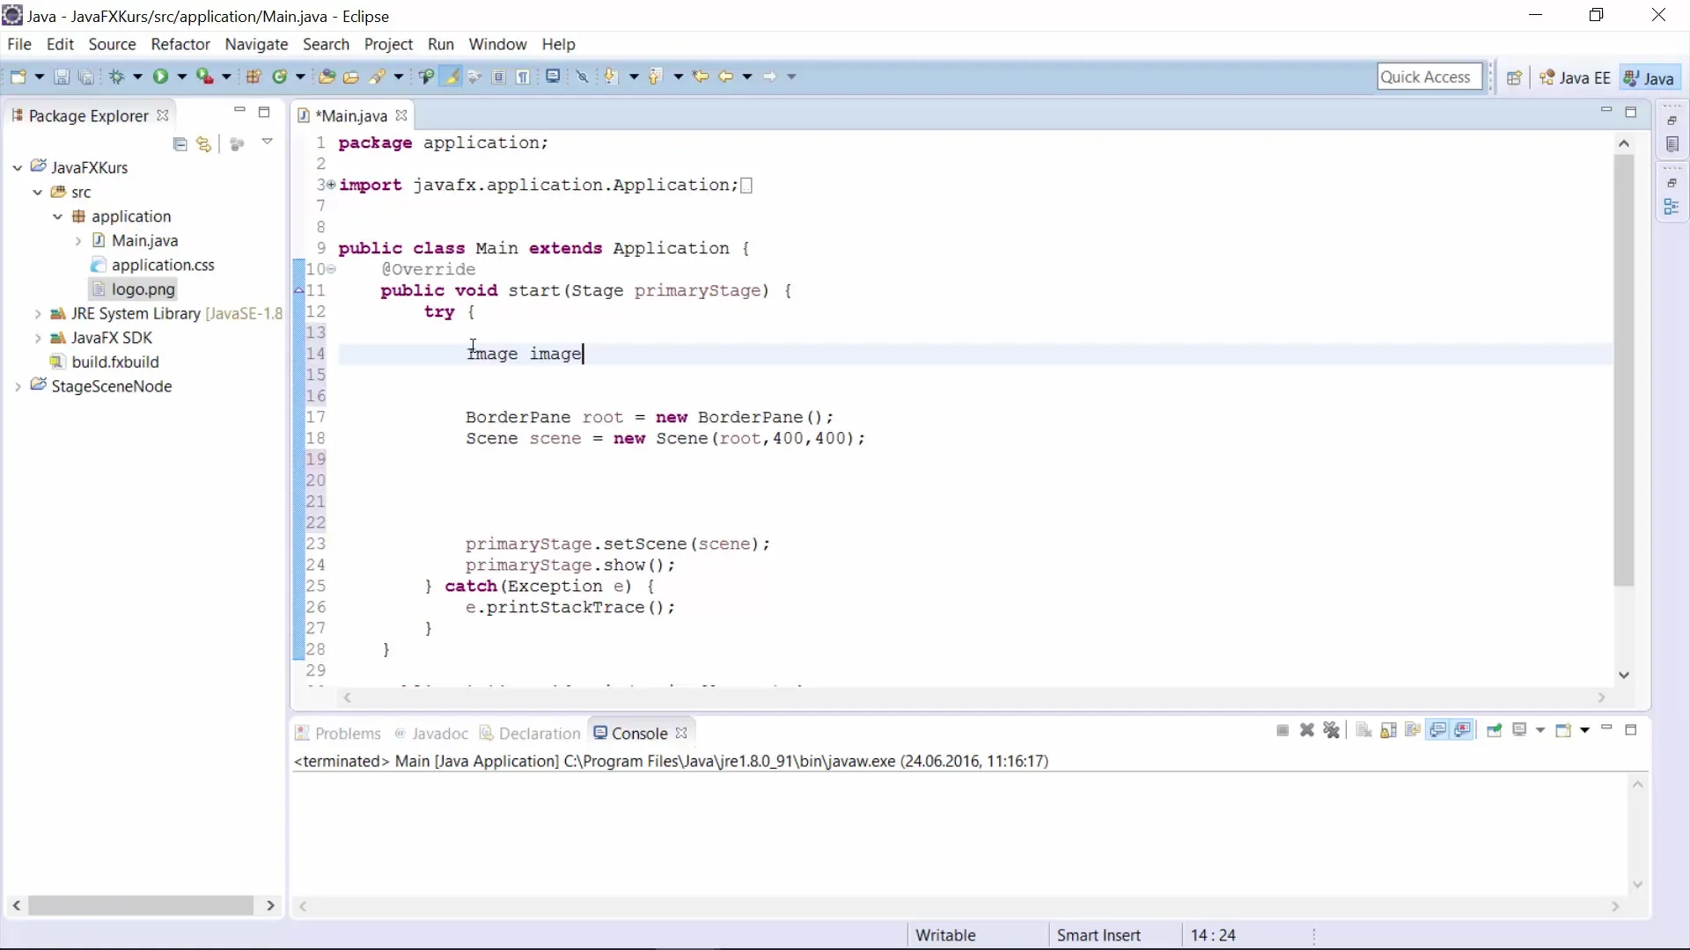Switch to the Javadoc tab
Screen dimensions: 1690x950
point(431,733)
